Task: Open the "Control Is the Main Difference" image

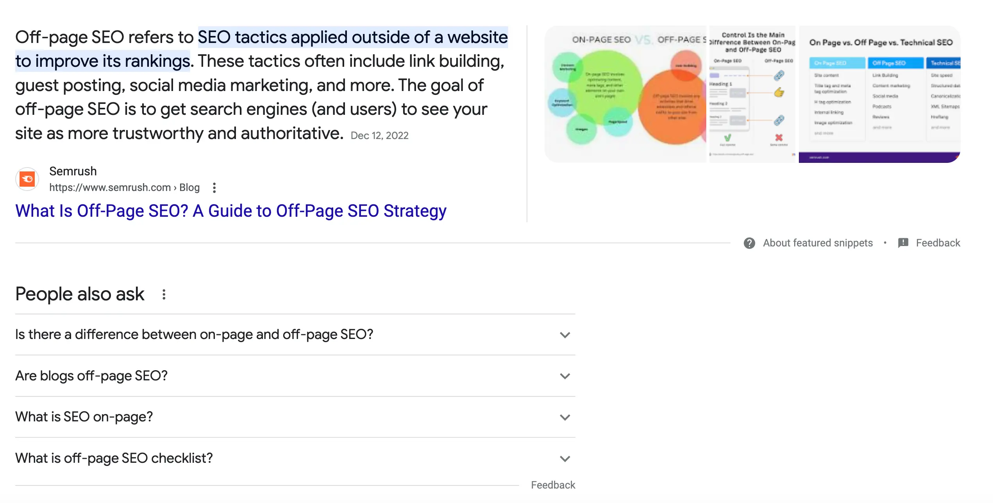Action: [x=752, y=95]
